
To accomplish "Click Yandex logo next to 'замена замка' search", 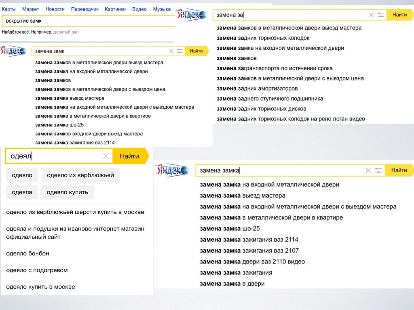I will click(x=172, y=170).
